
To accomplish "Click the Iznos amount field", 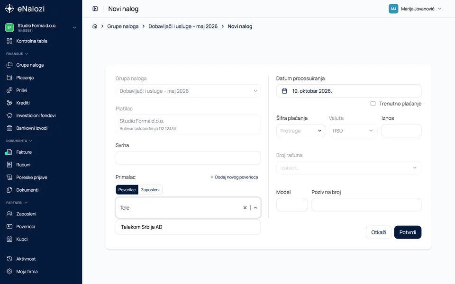I will pyautogui.click(x=401, y=131).
